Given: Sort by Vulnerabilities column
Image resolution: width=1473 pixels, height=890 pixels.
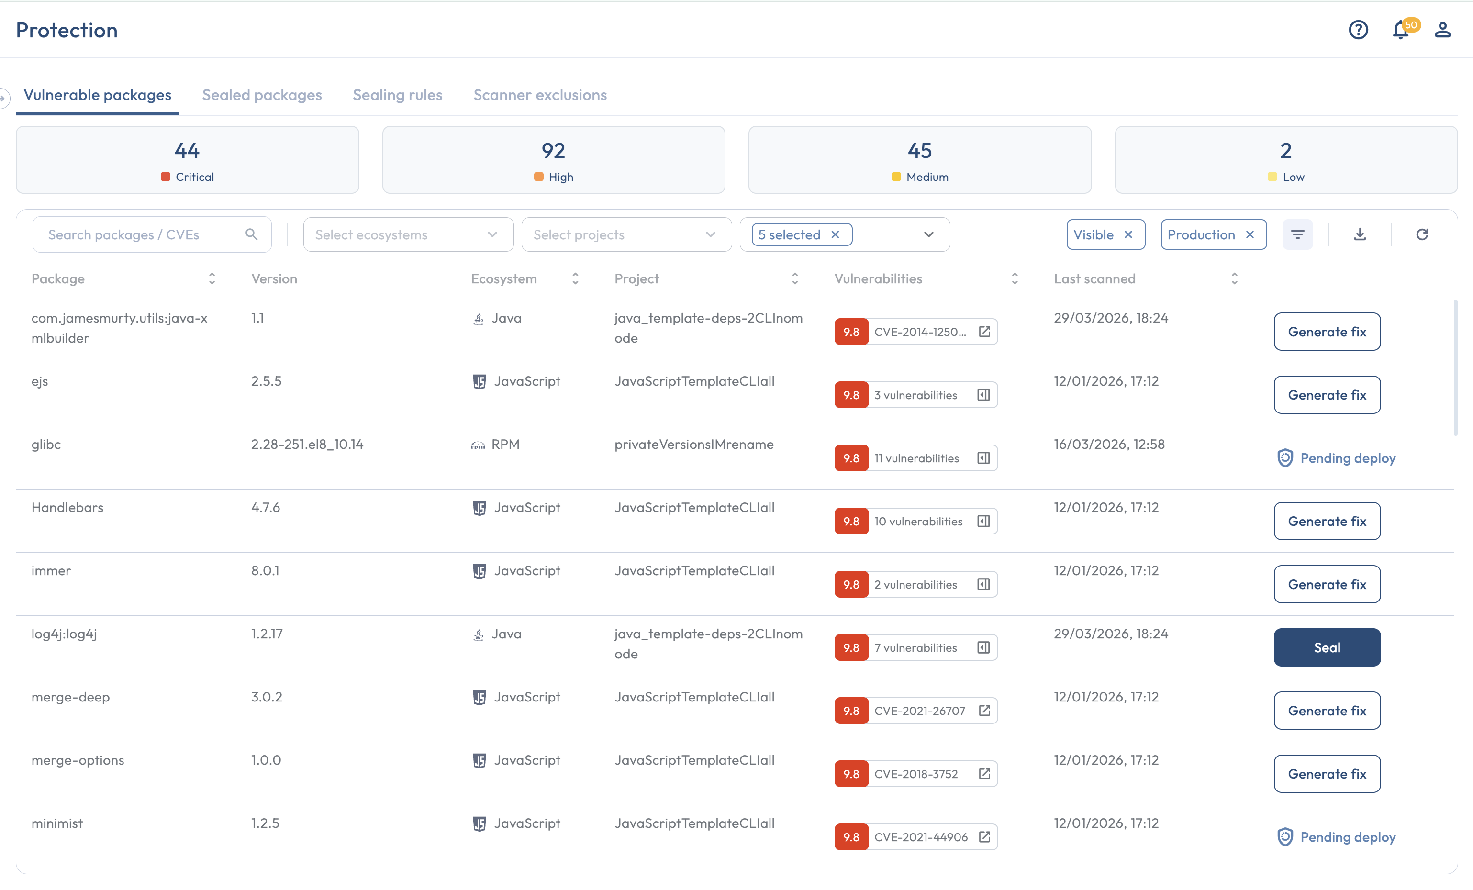Looking at the screenshot, I should (x=1015, y=278).
